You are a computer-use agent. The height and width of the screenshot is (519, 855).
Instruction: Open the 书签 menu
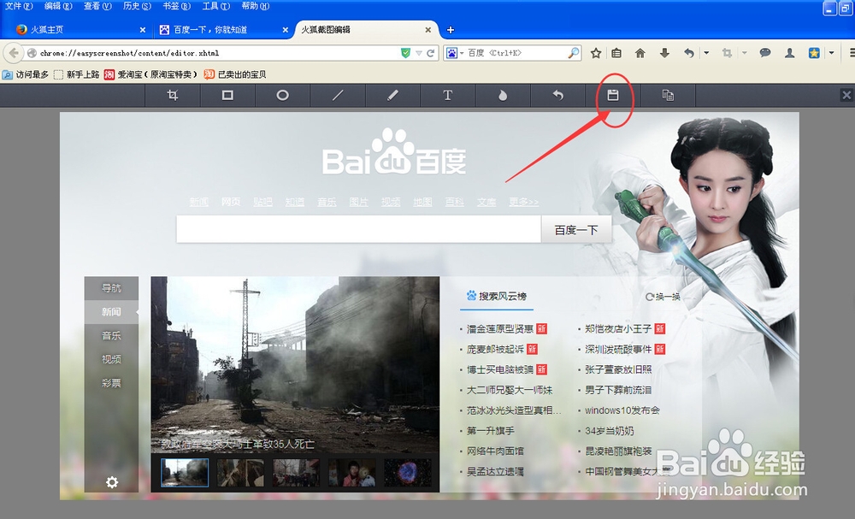(x=177, y=6)
